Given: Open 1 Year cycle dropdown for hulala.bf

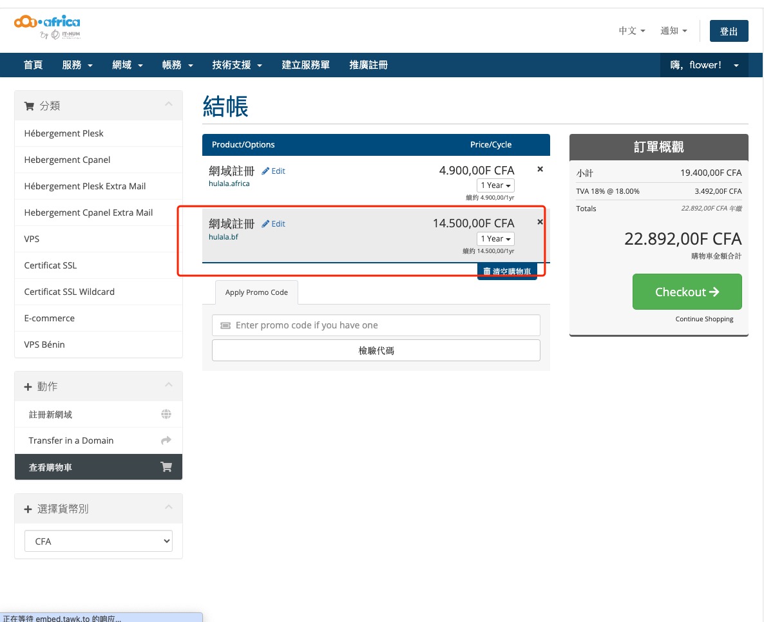Looking at the screenshot, I should tap(495, 239).
